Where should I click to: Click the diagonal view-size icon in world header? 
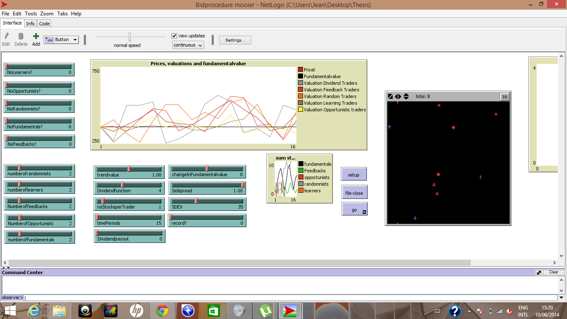click(390, 96)
